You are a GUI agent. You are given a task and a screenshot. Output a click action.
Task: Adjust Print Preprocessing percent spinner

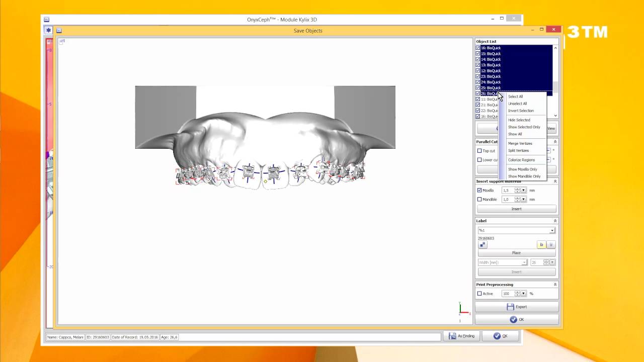point(518,294)
